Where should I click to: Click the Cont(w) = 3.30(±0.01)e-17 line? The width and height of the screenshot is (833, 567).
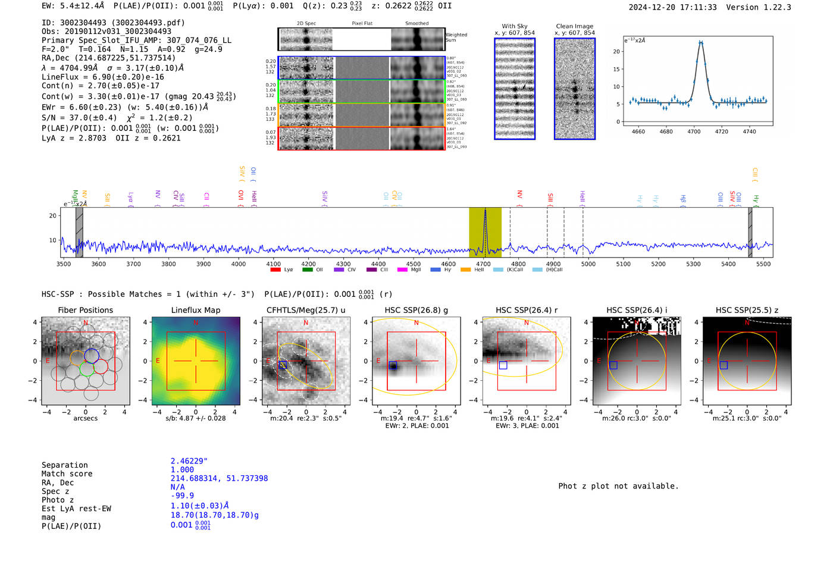(139, 96)
